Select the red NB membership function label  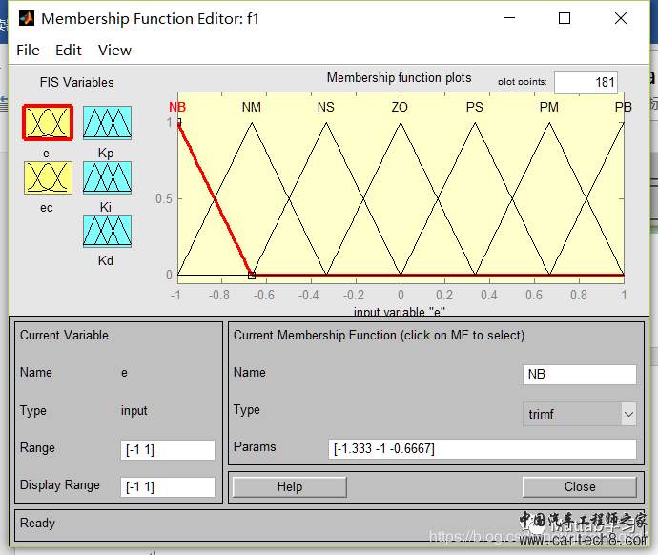point(177,107)
